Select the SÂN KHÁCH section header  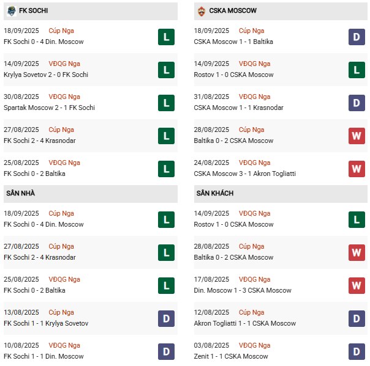(x=281, y=194)
